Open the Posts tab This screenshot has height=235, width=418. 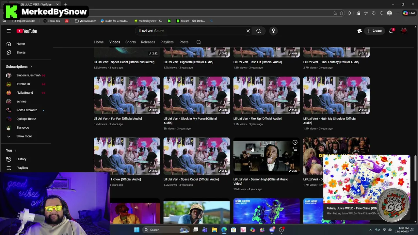[x=184, y=42]
